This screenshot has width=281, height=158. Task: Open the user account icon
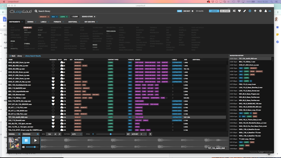(266, 11)
